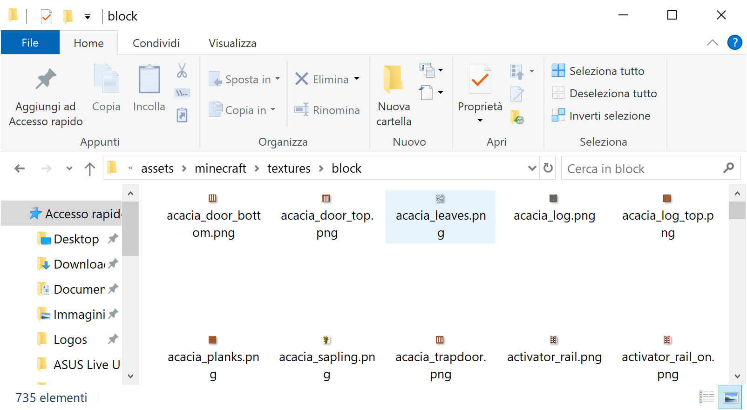Click the paste shortcut icon
747x410 pixels.
click(x=182, y=114)
